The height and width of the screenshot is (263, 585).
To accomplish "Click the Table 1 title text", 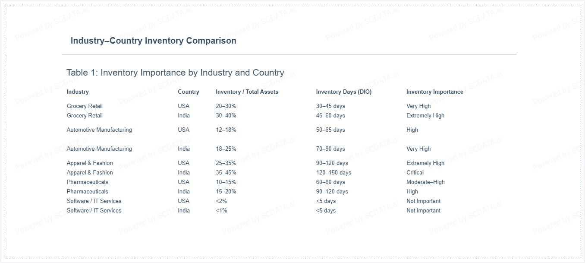I will tap(175, 73).
